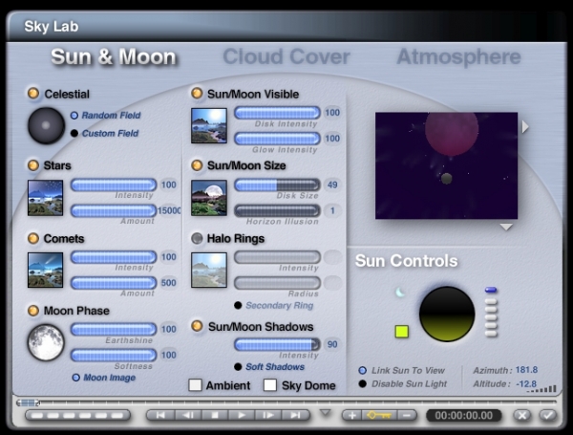Adjust the Disk Size slider

(x=277, y=185)
